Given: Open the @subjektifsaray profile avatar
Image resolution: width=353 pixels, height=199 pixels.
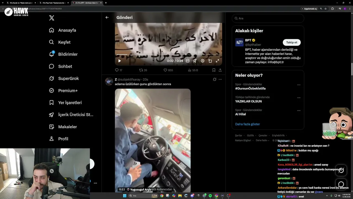Looking at the screenshot, I should click(x=109, y=82).
